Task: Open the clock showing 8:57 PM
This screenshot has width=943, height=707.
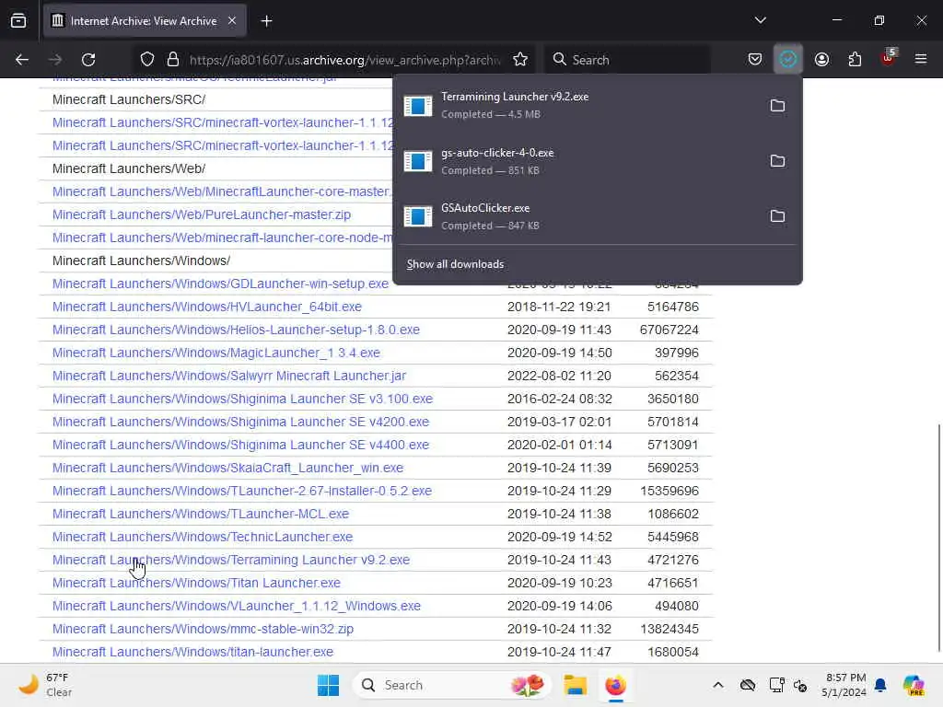Action: pos(844,685)
